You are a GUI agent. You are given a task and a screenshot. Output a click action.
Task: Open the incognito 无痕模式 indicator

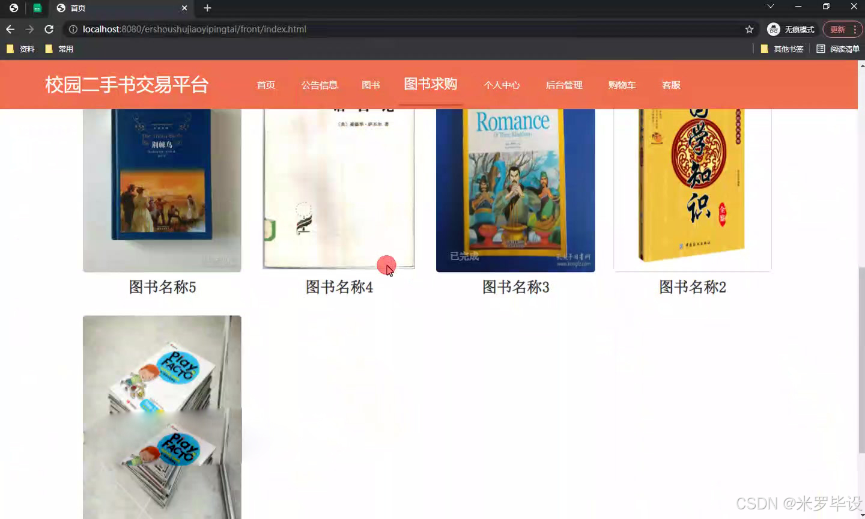click(x=791, y=29)
